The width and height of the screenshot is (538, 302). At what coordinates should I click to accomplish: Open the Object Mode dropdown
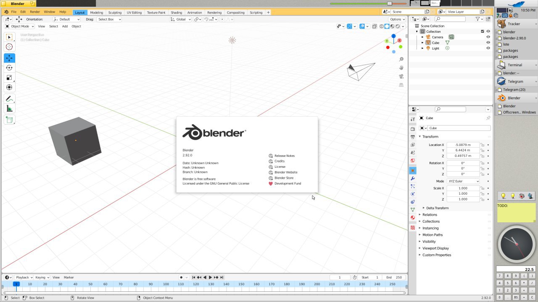(x=19, y=26)
